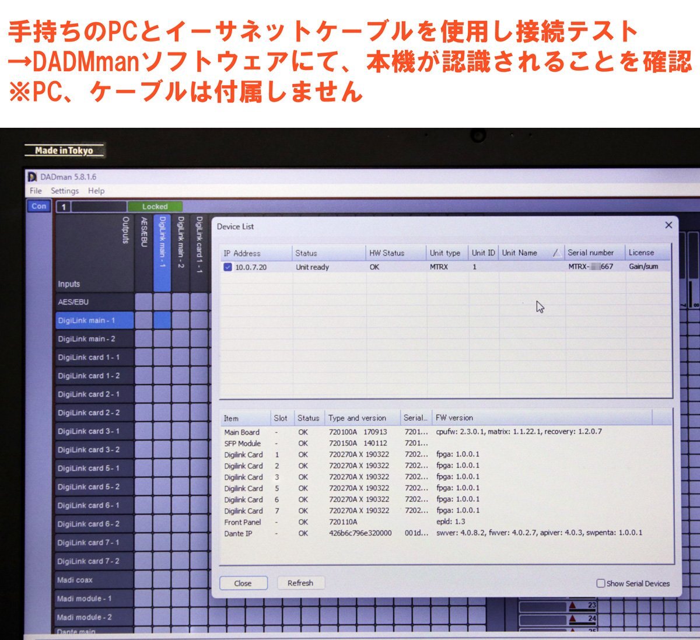Viewport: 700px width, 640px height.
Task: Select the Digilink Card slot 1 row
Action: (446, 454)
